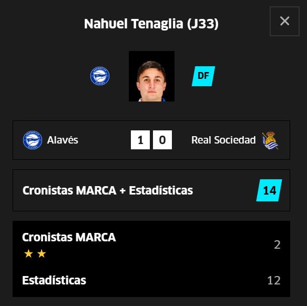Click the Cronistas MARCA score value 2
The image size is (307, 306).
pyautogui.click(x=277, y=244)
